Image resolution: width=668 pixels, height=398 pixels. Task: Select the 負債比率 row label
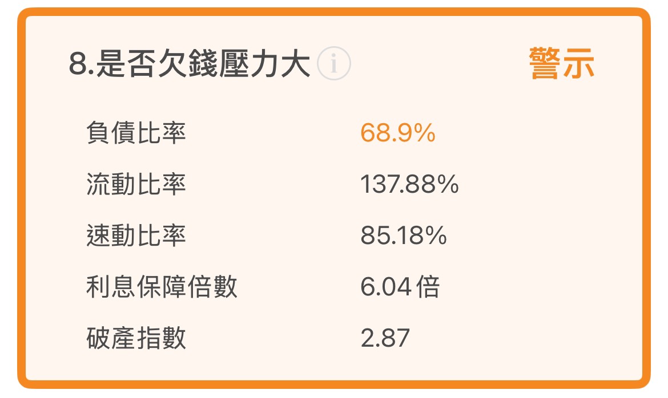tap(136, 132)
